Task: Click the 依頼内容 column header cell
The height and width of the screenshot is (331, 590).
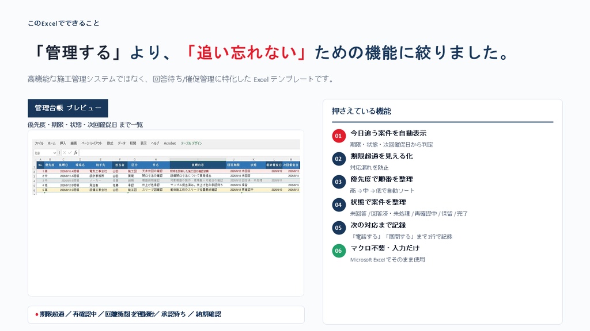Action: point(198,165)
